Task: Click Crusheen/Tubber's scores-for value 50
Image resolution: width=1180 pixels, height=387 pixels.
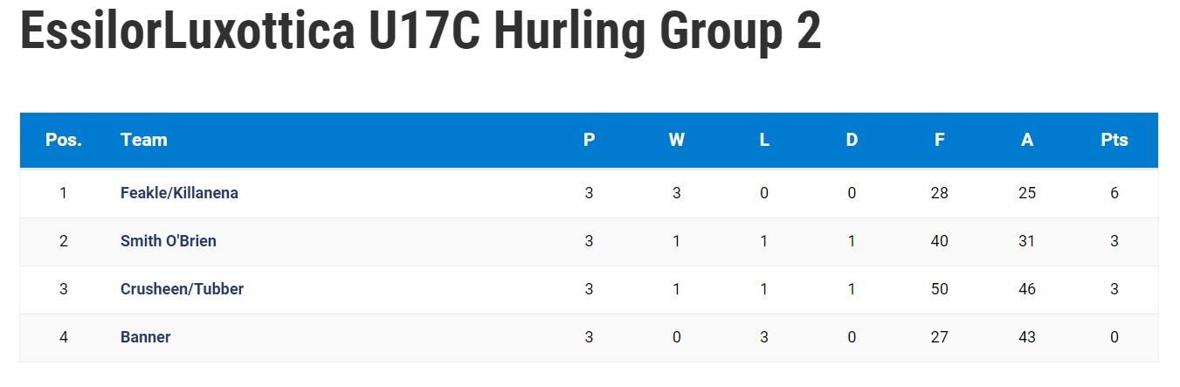Action: [x=940, y=289]
